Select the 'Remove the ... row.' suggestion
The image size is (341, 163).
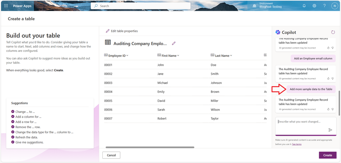pos(26,127)
